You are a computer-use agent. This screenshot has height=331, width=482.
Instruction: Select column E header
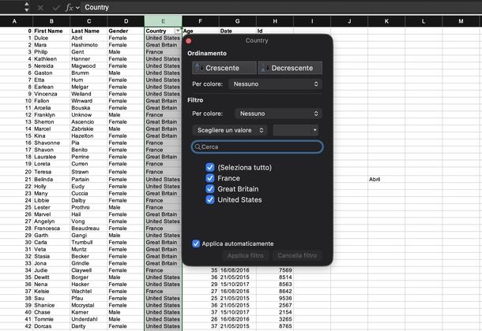click(x=164, y=21)
